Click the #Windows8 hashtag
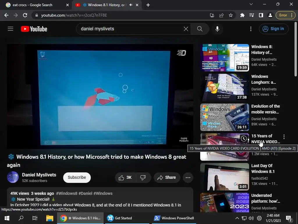 tap(67, 193)
